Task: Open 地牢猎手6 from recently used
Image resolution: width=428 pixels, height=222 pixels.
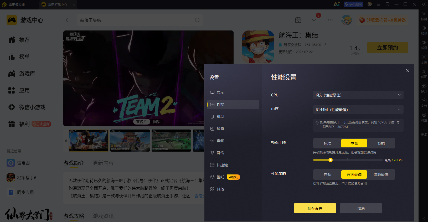Action: pyautogui.click(x=22, y=178)
